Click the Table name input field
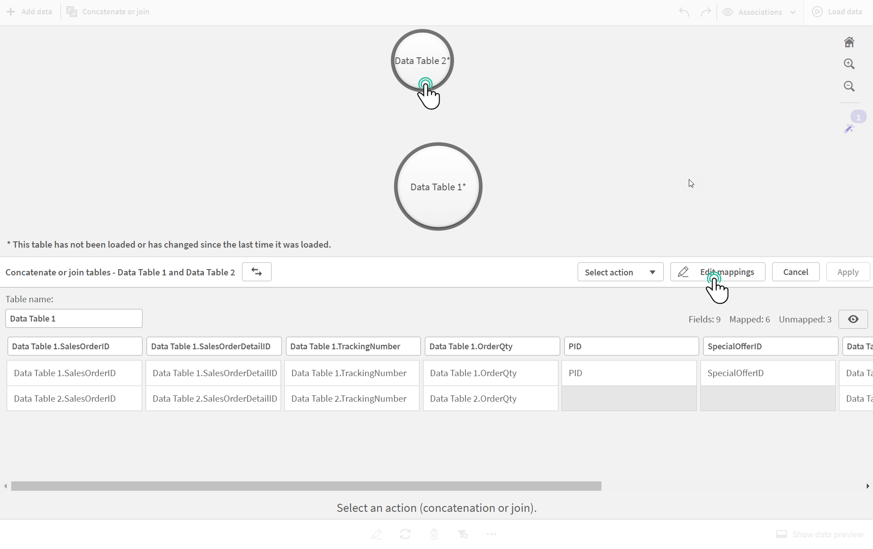This screenshot has height=549, width=873. pos(73,318)
